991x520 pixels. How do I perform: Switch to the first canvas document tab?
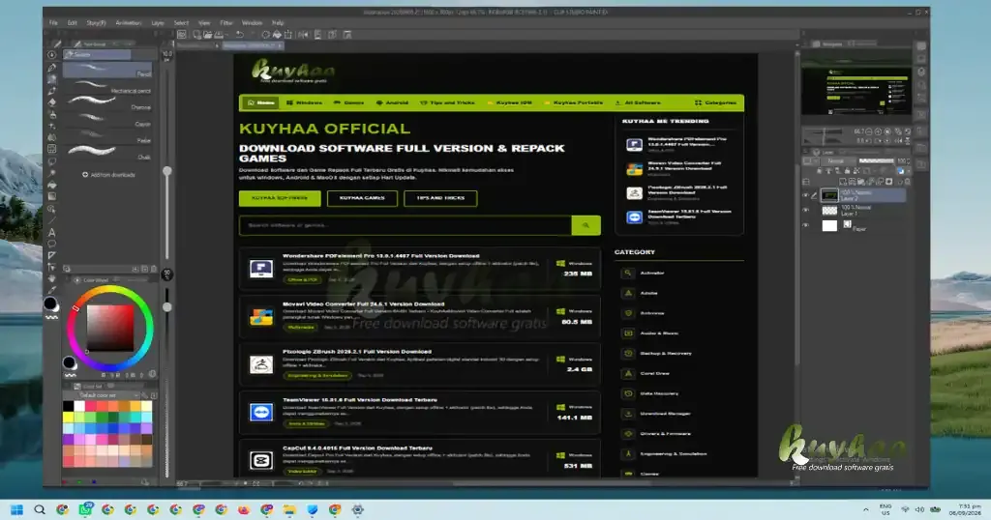pos(197,45)
